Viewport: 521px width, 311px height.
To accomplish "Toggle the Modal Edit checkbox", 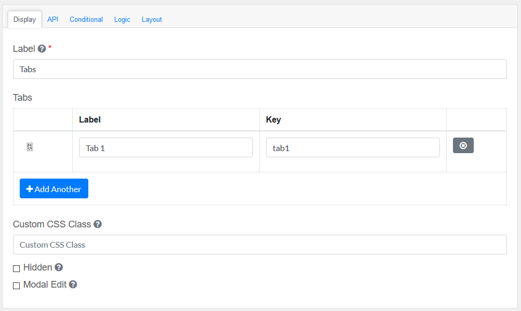I will click(17, 286).
